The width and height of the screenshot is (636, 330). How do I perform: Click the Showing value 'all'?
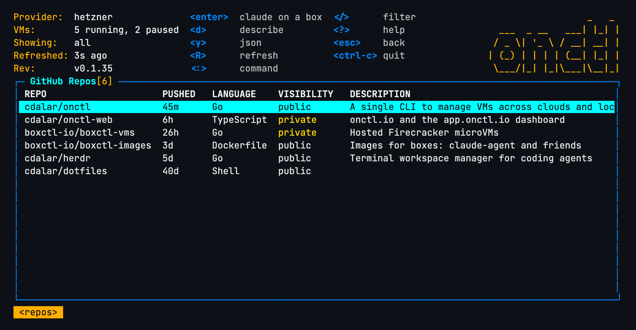(x=82, y=43)
